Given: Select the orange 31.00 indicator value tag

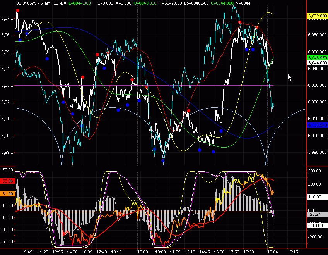Looking at the screenshot, I should pyautogui.click(x=8, y=194).
